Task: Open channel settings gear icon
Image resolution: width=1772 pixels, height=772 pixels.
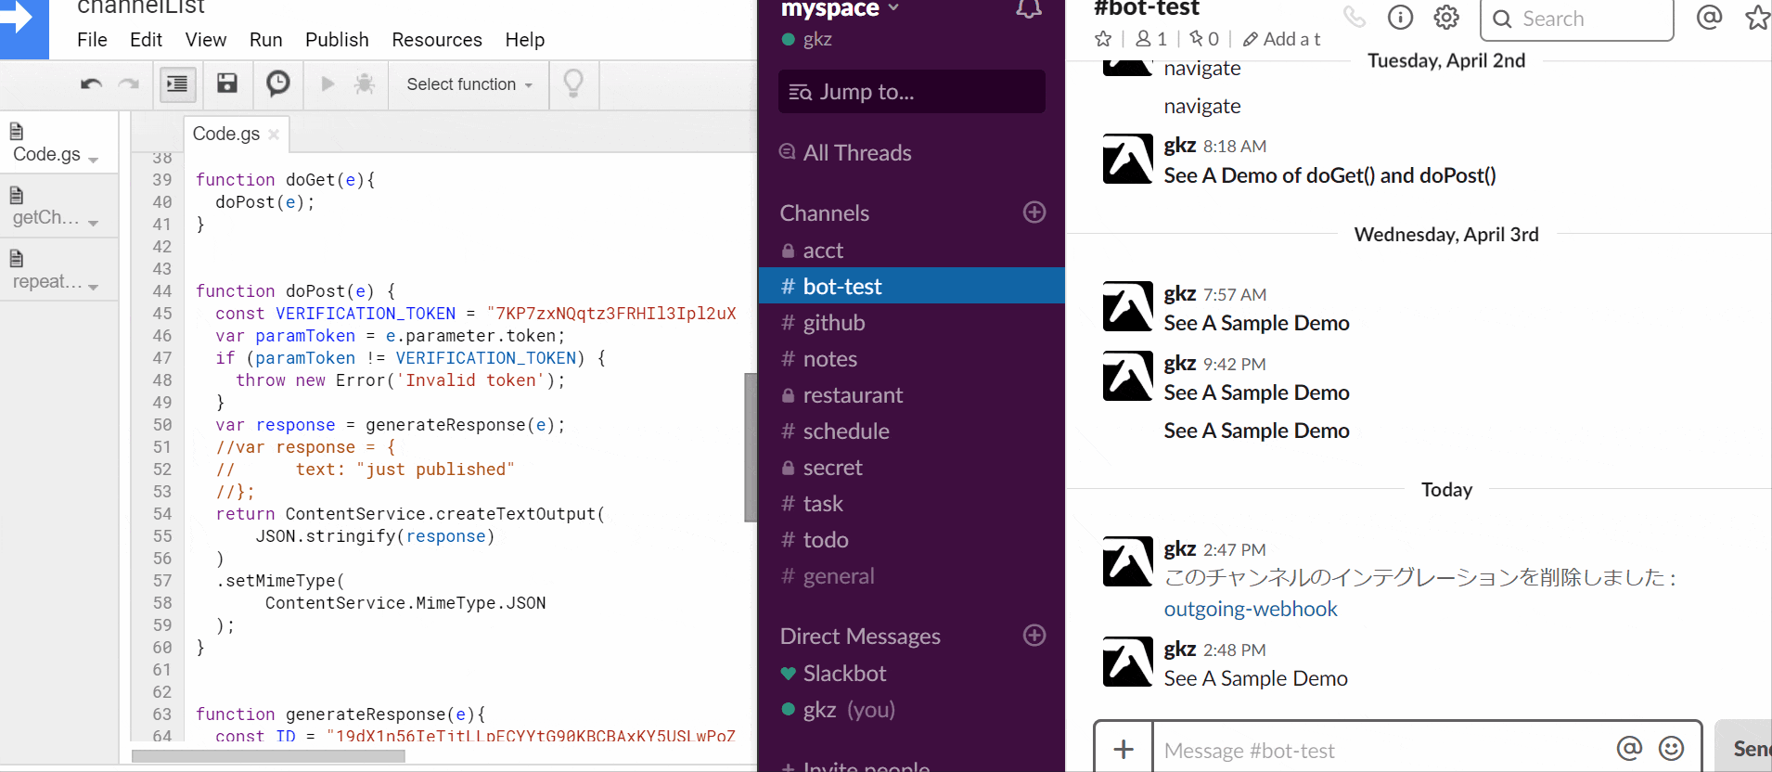Action: pos(1446,17)
